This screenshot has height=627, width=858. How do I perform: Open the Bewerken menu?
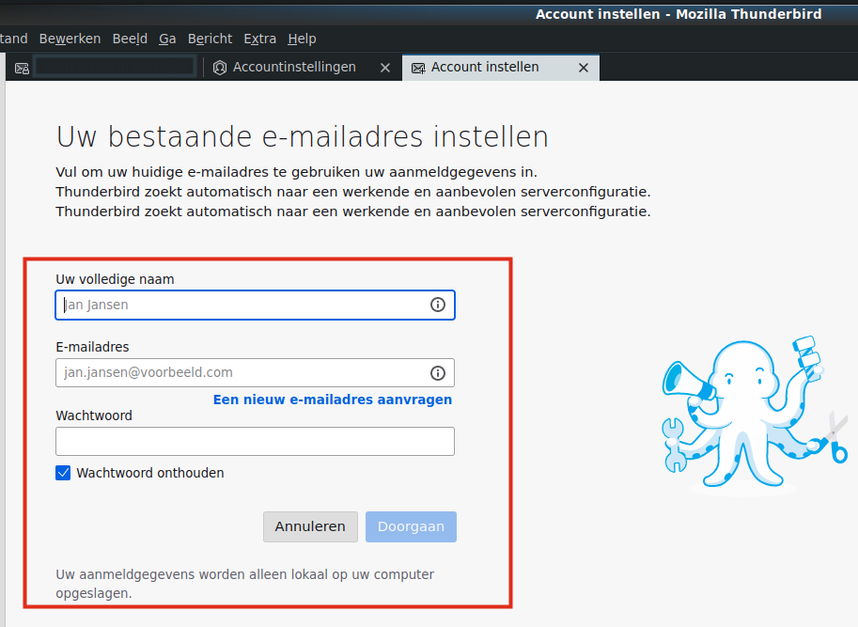pyautogui.click(x=70, y=39)
